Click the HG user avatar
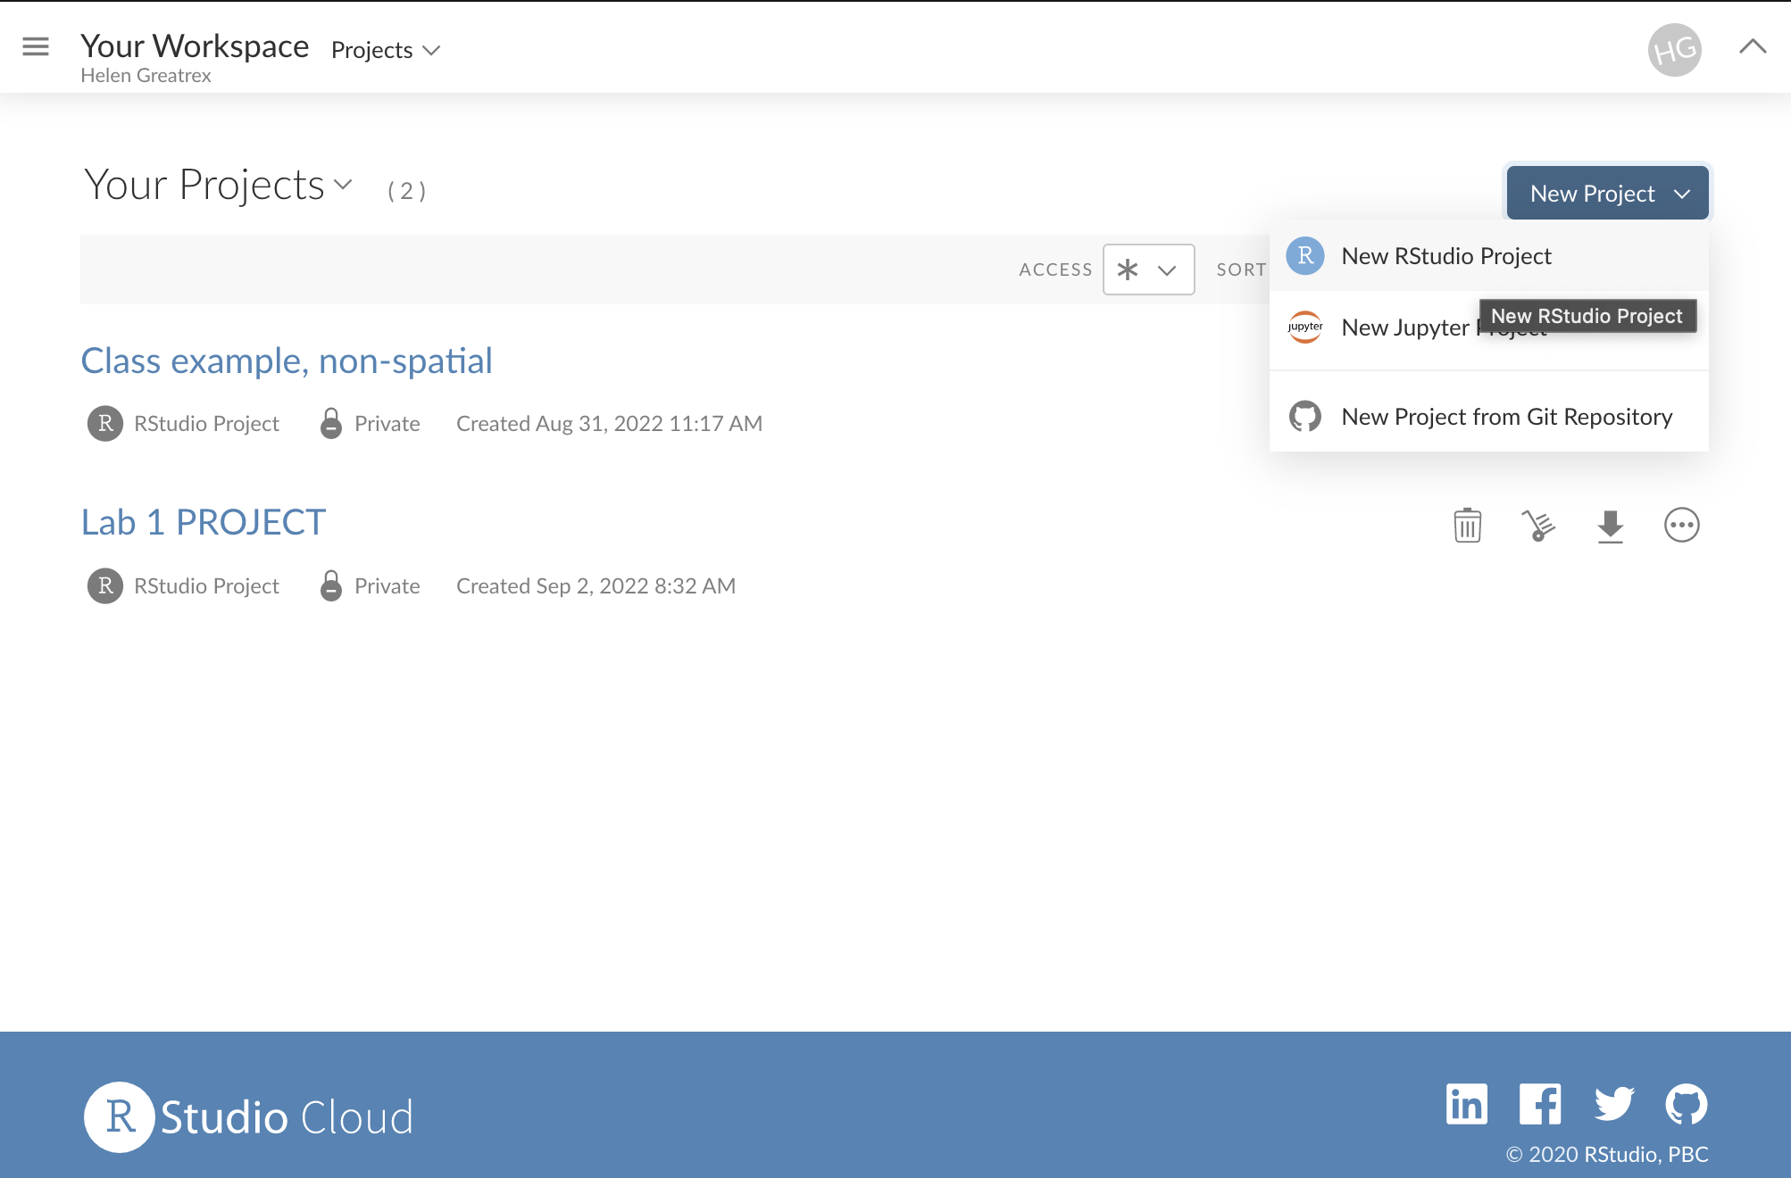This screenshot has width=1791, height=1178. pos(1674,50)
